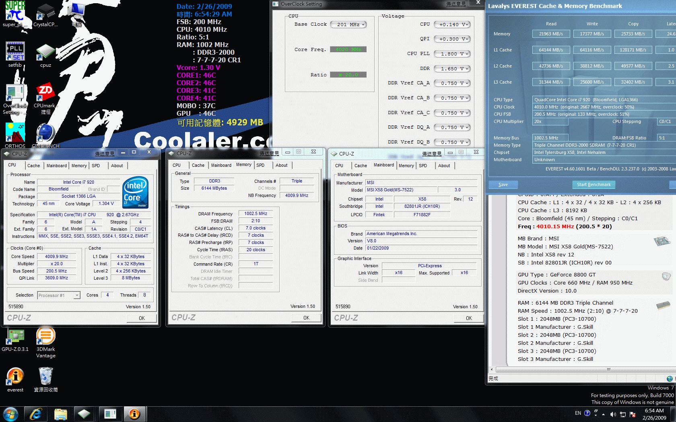Image resolution: width=676 pixels, height=422 pixels.
Task: Switch to CPU tab in right CPU-Z
Action: (339, 166)
